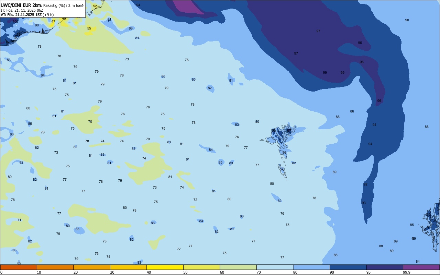This screenshot has width=440, height=275.
Task: Click the bright yellow 40–50 legend swatch
Action: click(x=165, y=267)
